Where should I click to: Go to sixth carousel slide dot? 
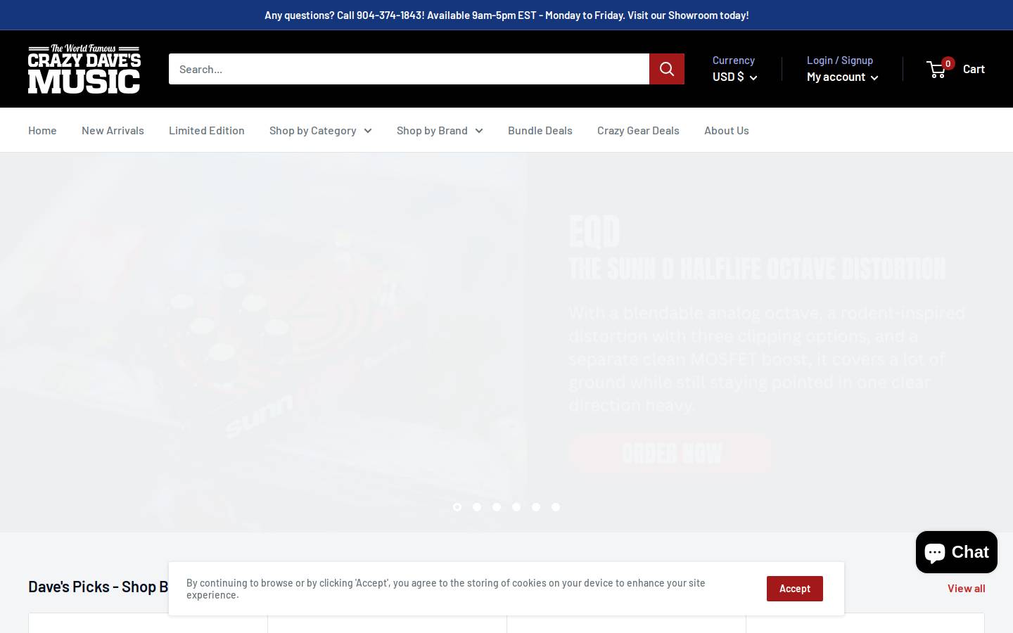556,507
